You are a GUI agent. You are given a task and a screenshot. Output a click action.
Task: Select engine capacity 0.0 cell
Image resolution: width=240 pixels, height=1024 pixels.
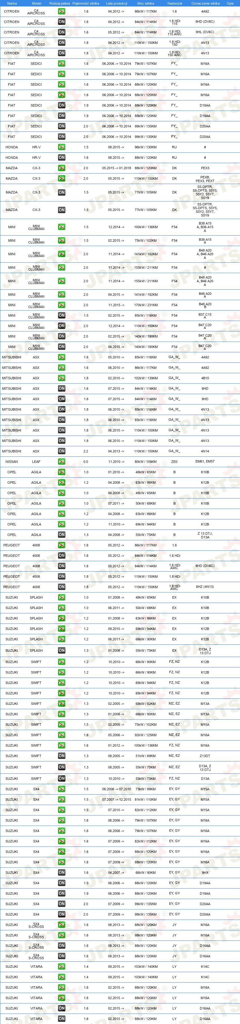pos(86,462)
